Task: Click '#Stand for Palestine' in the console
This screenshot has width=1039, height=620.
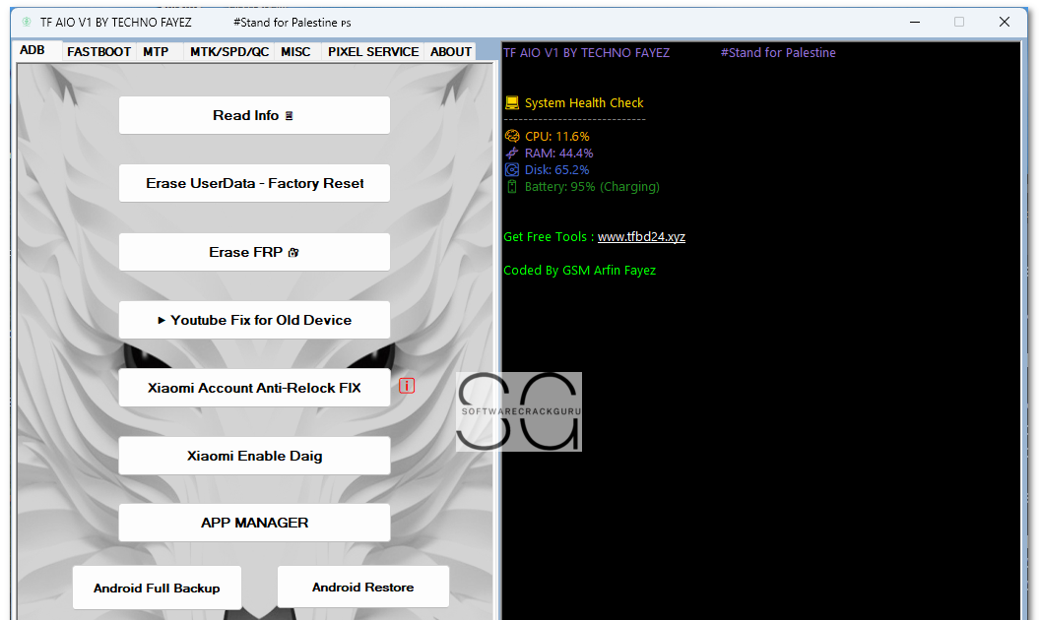Action: tap(778, 52)
